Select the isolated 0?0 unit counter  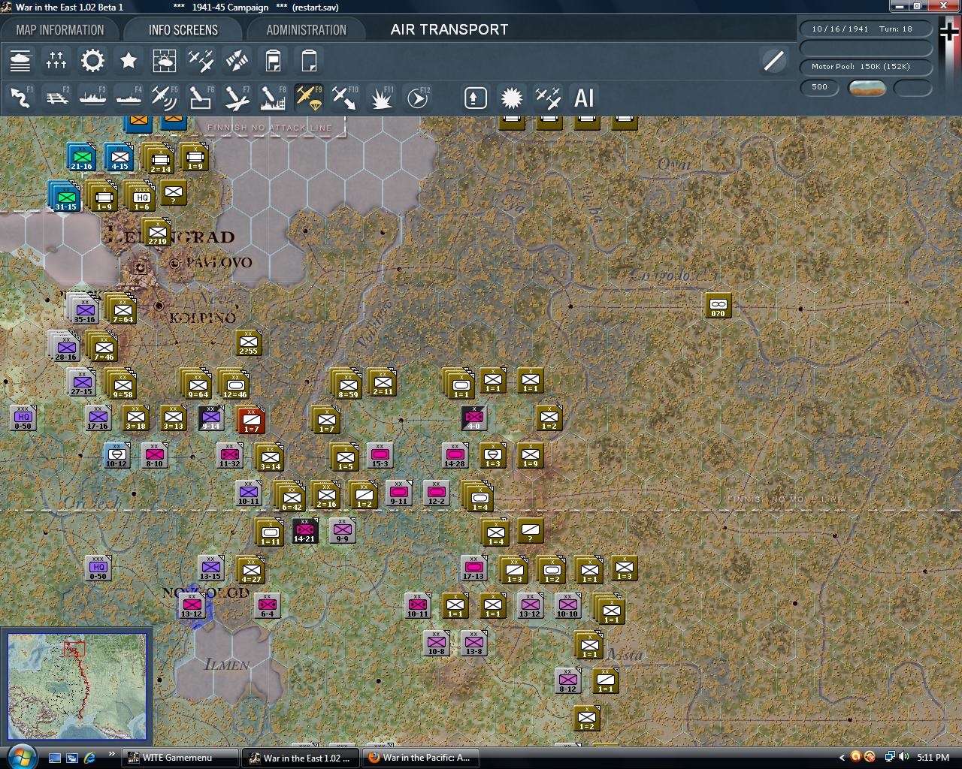718,306
